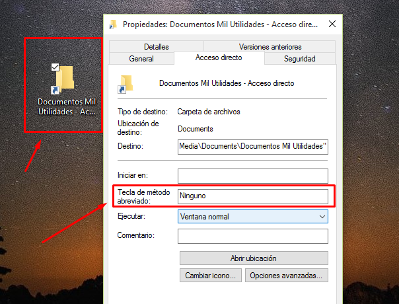Click the 'Tipo de destino:' label

pyautogui.click(x=143, y=112)
